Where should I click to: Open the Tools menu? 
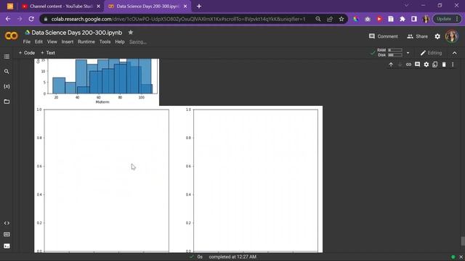pos(105,42)
